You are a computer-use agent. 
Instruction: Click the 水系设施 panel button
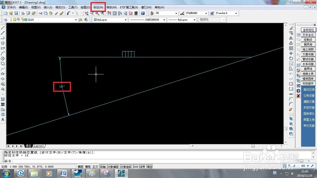click(x=308, y=64)
